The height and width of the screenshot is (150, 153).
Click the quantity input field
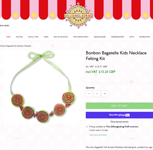click(97, 94)
